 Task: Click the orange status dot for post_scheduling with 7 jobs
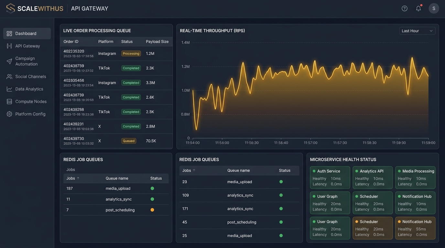[152, 210]
